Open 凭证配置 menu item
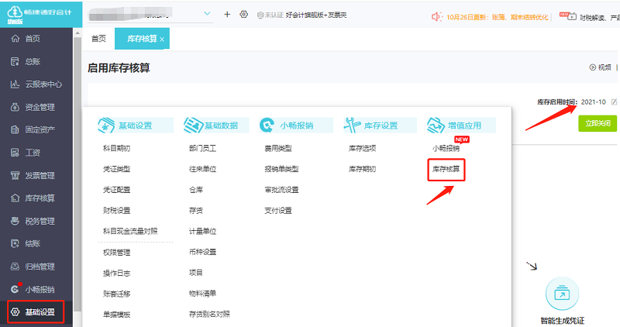Screen dimensions: 620x327 point(117,190)
